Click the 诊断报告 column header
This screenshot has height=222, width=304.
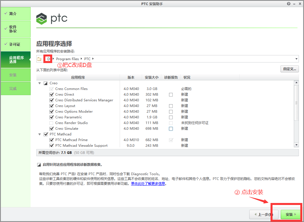(x=171, y=78)
